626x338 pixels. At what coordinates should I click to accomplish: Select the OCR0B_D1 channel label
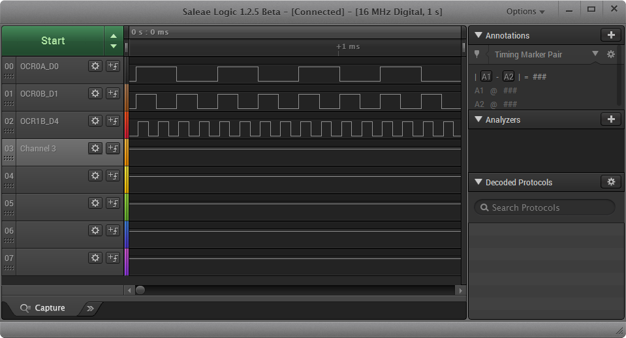point(39,94)
